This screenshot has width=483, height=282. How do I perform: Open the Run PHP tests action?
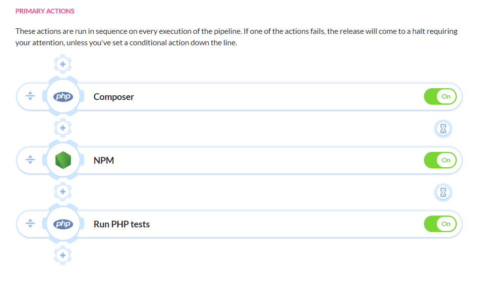pos(121,224)
